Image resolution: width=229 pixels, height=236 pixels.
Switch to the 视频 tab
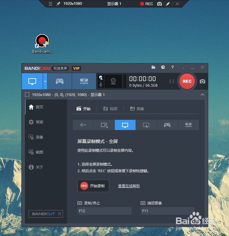[x=110, y=109]
